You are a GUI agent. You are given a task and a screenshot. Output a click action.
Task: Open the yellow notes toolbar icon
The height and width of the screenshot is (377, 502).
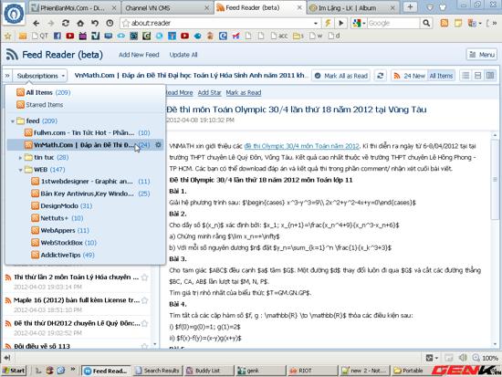coord(458,23)
